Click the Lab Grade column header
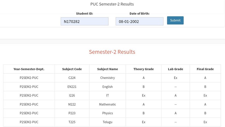Screen dimensions: 225x127 (175, 69)
